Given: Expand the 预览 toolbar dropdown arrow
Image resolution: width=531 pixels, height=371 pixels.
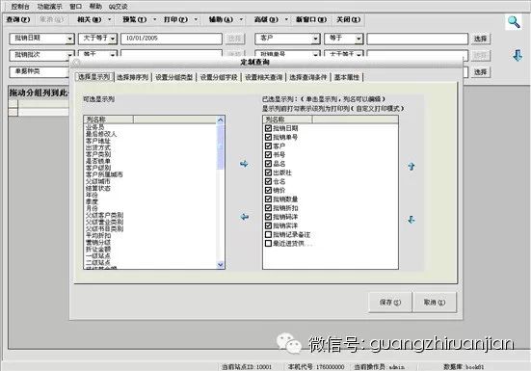Looking at the screenshot, I should (155, 19).
